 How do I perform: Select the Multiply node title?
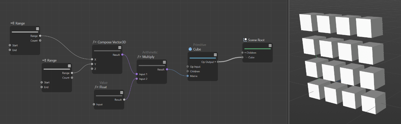(x=148, y=57)
